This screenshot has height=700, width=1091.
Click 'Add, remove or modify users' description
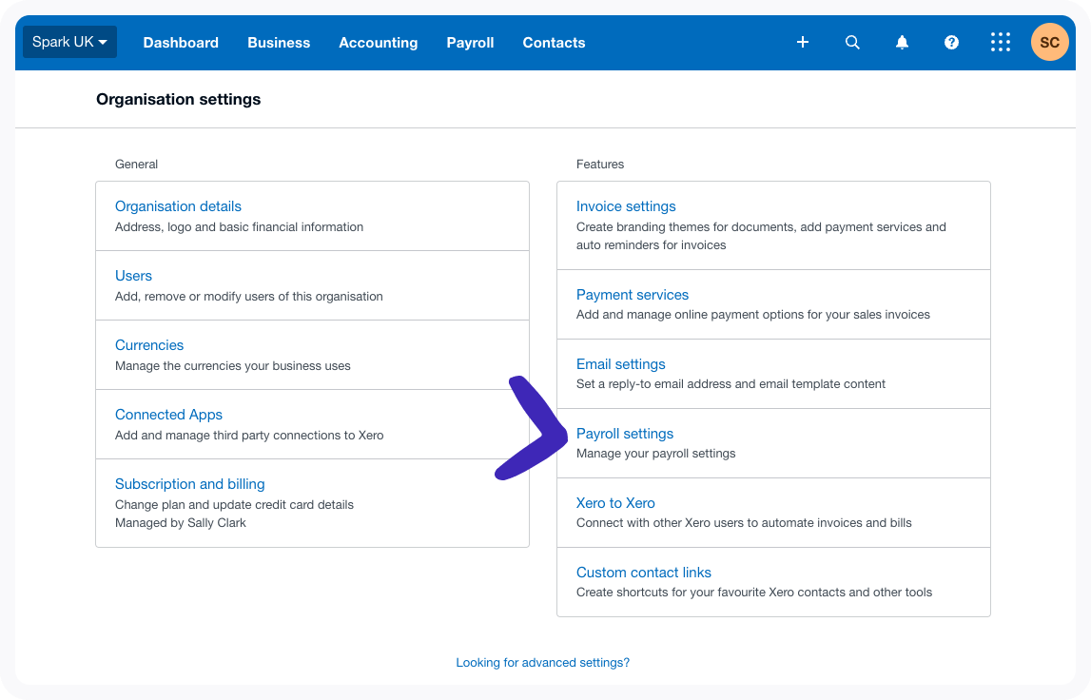[249, 297]
